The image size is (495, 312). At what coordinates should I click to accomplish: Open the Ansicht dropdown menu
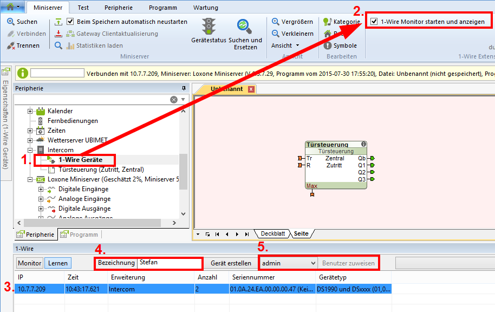(285, 45)
